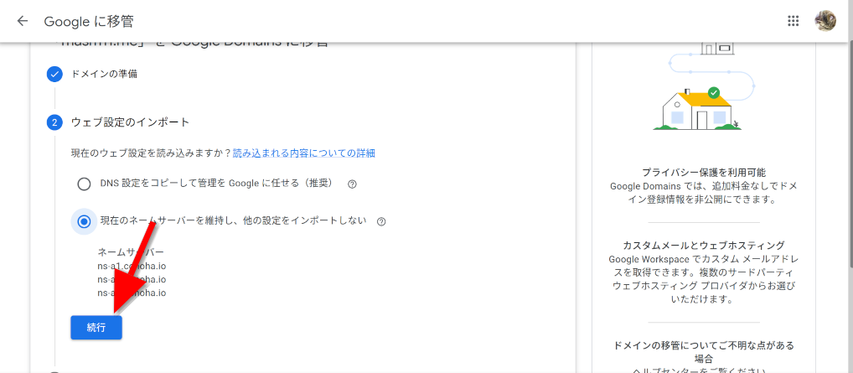Click the ネームサーバー label

(131, 252)
